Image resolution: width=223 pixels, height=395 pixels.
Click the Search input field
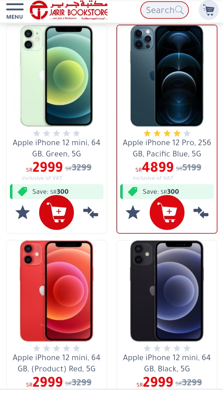coord(165,10)
